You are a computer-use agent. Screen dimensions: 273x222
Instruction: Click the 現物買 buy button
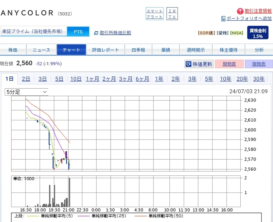click(229, 64)
